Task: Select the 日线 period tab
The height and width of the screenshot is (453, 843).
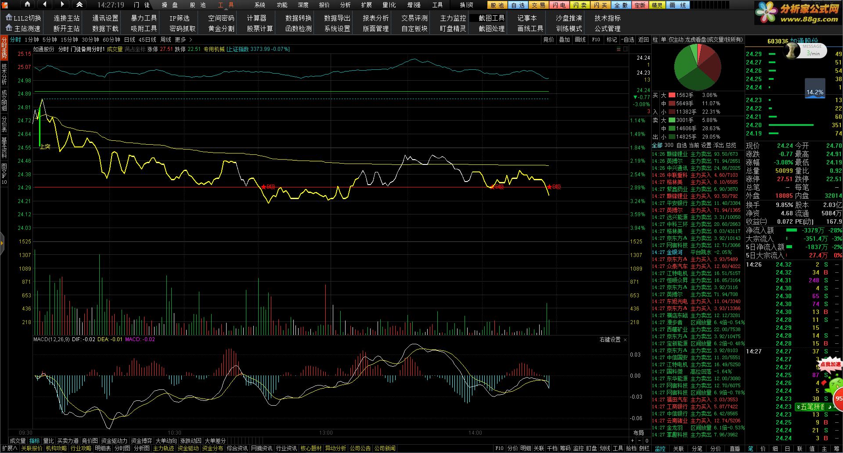Action: tap(130, 39)
